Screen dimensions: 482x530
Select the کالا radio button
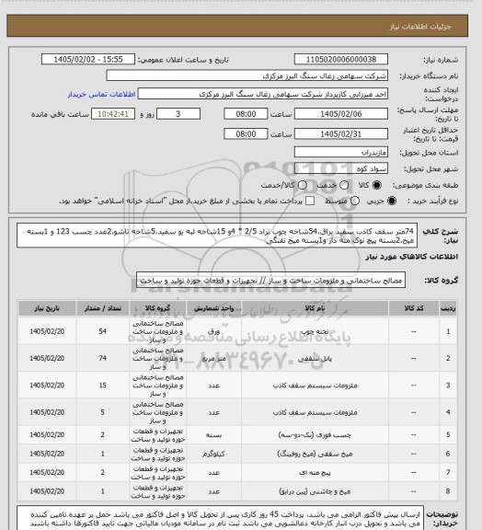(376, 185)
